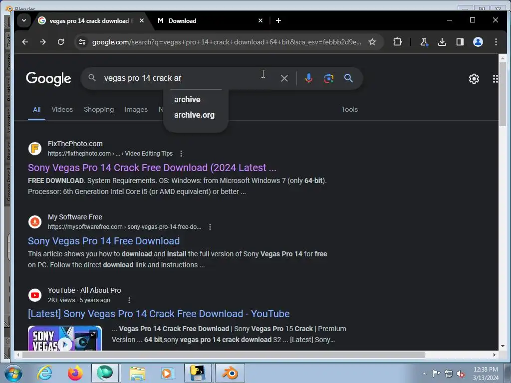Launch Firefox from taskbar
Viewport: 511px width, 383px height.
tap(75, 373)
